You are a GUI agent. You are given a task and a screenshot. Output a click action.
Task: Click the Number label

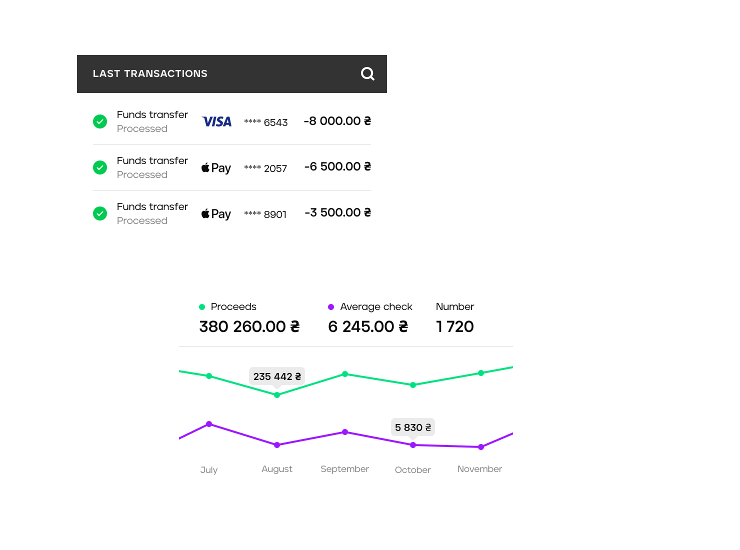(x=455, y=306)
